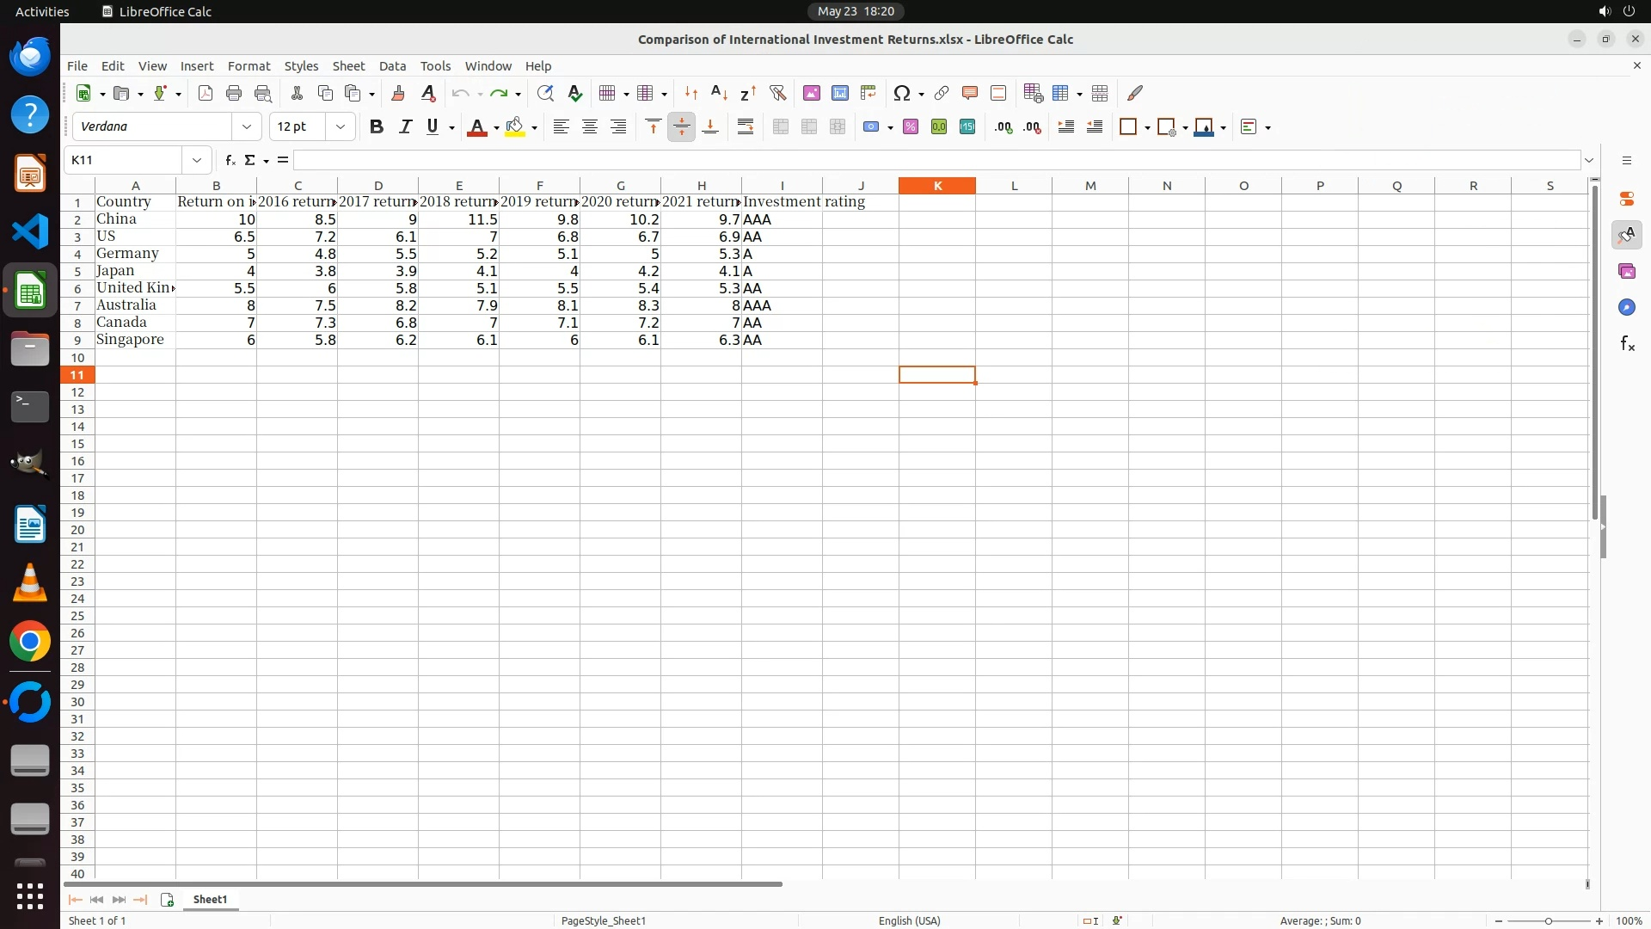Click the Insert Special Character omega icon
This screenshot has height=929, width=1651.
(901, 93)
